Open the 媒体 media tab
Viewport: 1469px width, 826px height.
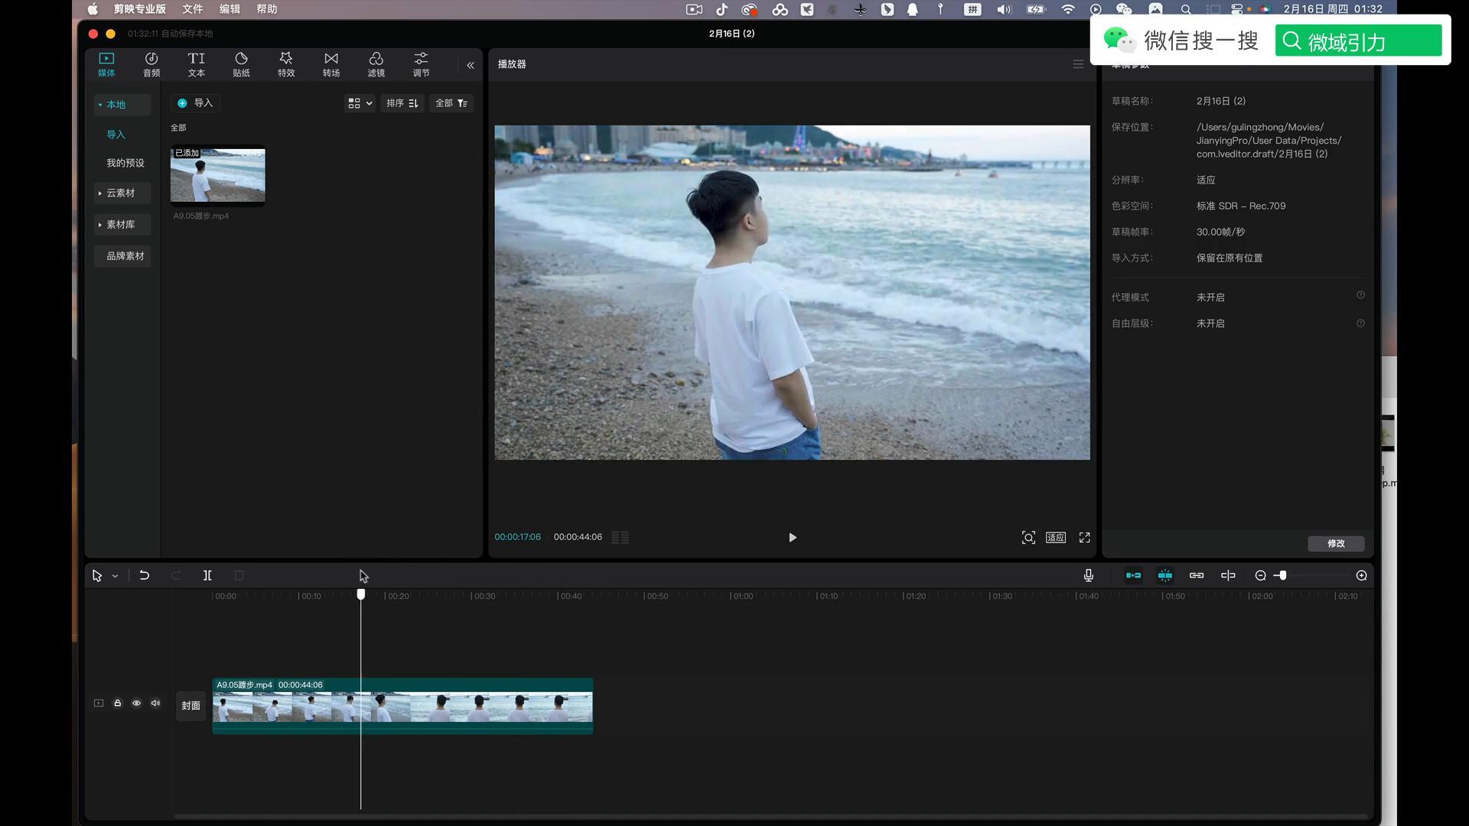point(106,64)
